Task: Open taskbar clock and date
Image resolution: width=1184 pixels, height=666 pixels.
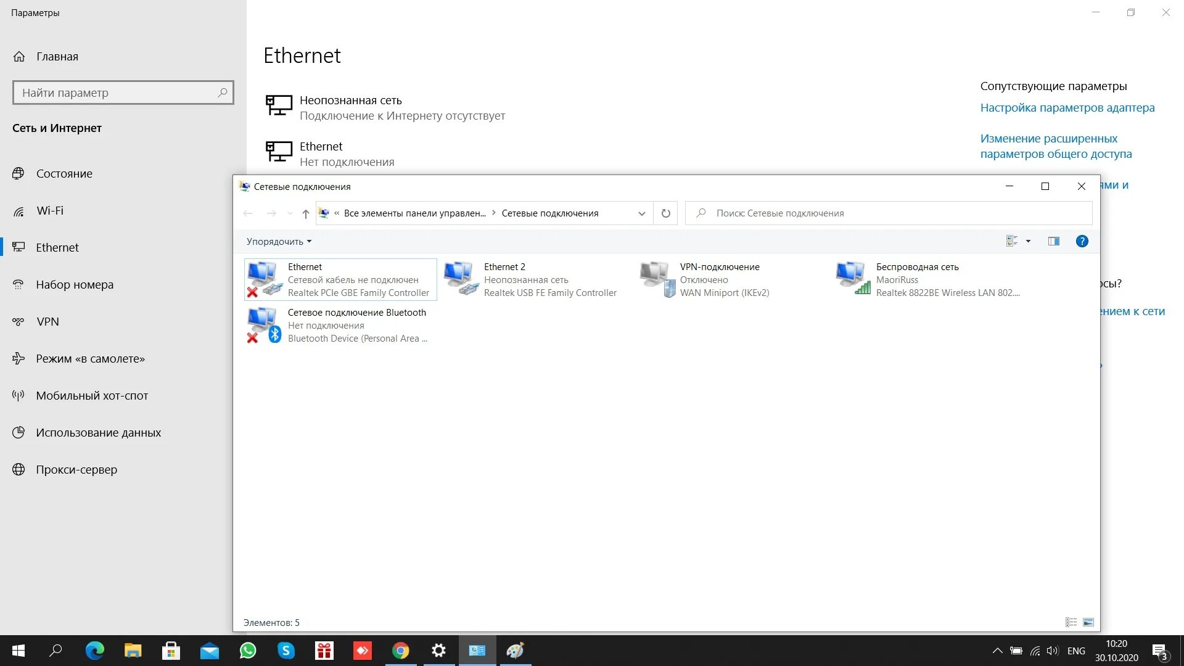Action: tap(1116, 651)
